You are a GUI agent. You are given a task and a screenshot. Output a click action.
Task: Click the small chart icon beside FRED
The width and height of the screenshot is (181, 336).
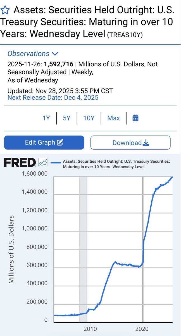tap(43, 162)
